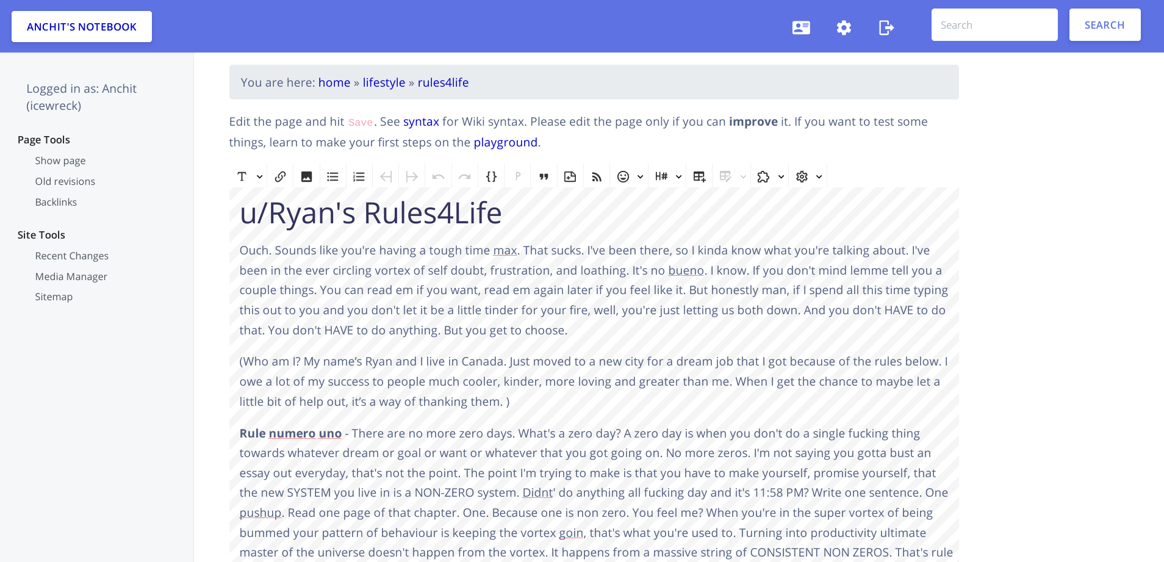Viewport: 1164px width, 562px height.
Task: Open the plugins puzzle-piece icon
Action: [x=763, y=176]
